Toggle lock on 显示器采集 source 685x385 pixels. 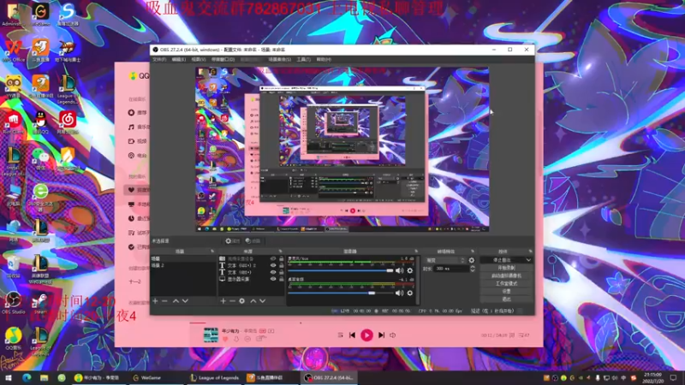(x=282, y=279)
